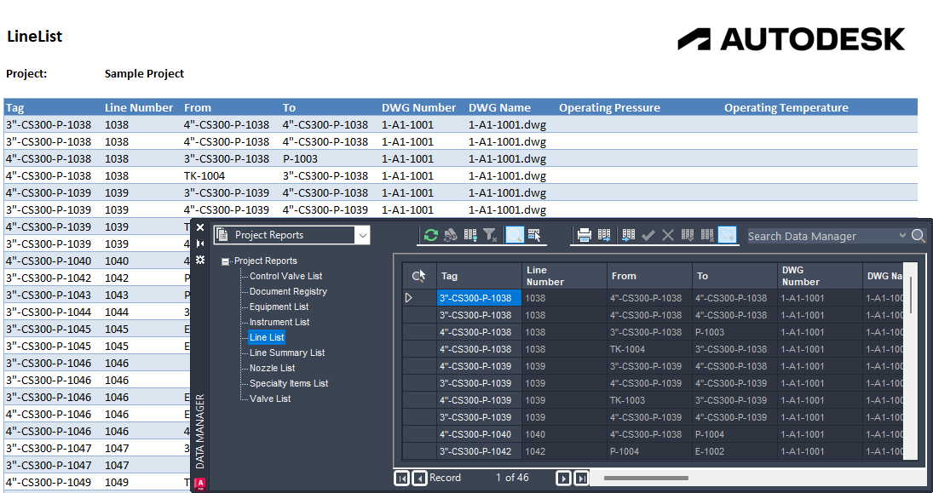
Task: Open the Search Data Manager dropdown arrow
Action: click(902, 236)
